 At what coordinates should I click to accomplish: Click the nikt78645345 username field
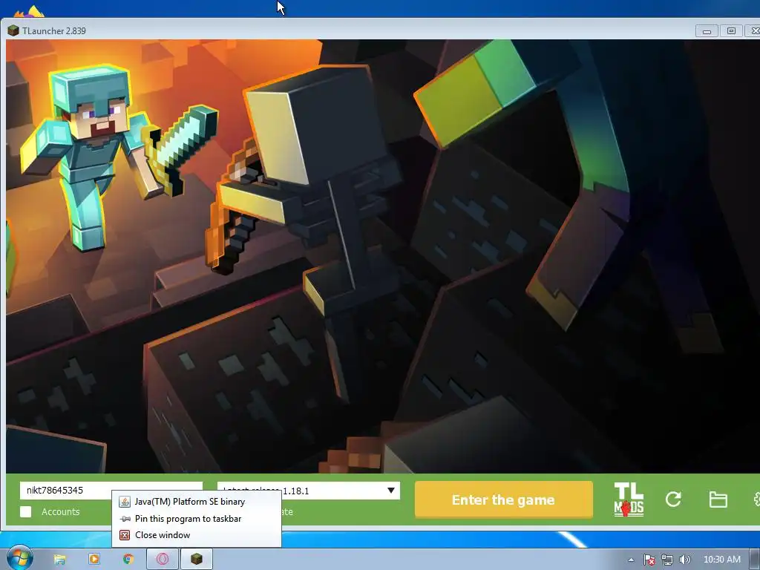[111, 490]
